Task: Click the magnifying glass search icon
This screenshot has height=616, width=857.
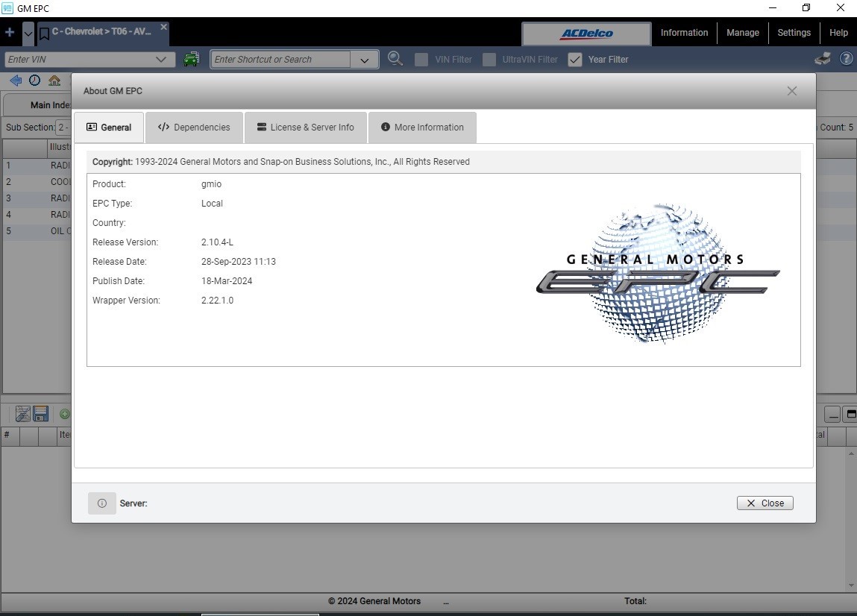Action: (395, 58)
